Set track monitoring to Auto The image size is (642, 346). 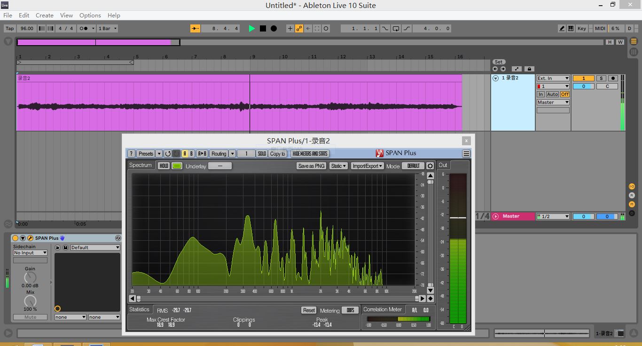tap(552, 94)
